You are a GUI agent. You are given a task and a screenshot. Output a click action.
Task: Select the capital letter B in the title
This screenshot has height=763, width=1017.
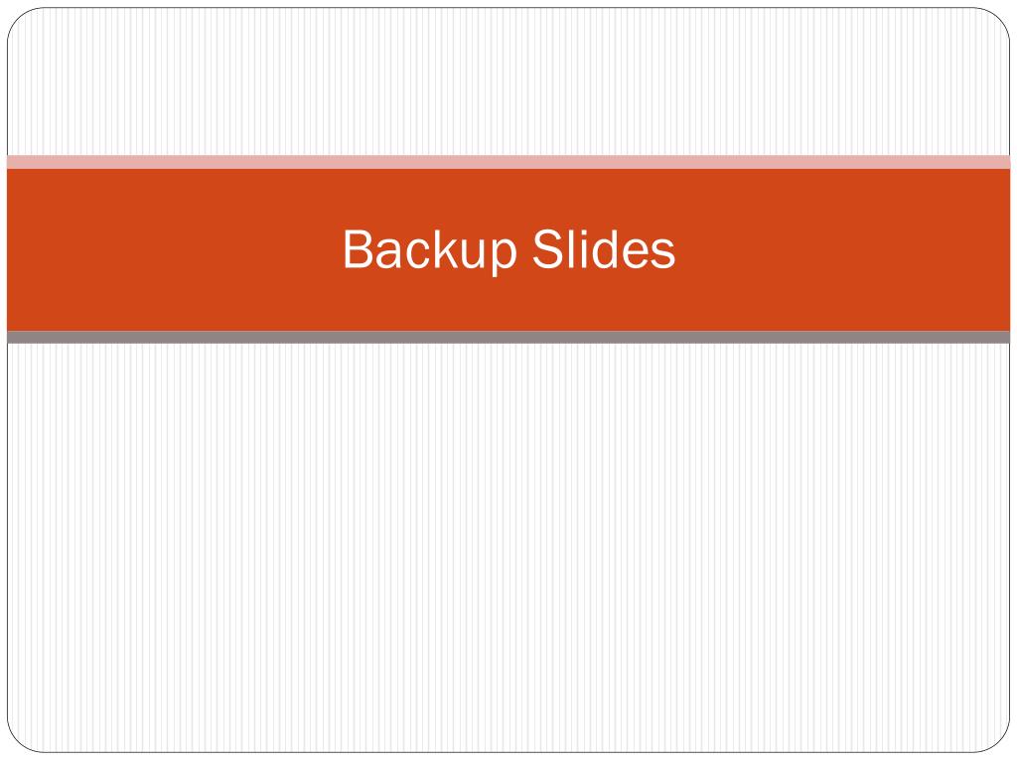(x=358, y=248)
